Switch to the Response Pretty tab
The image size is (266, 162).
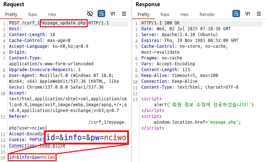[x=143, y=15]
